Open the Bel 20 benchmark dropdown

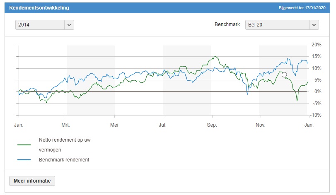point(277,25)
